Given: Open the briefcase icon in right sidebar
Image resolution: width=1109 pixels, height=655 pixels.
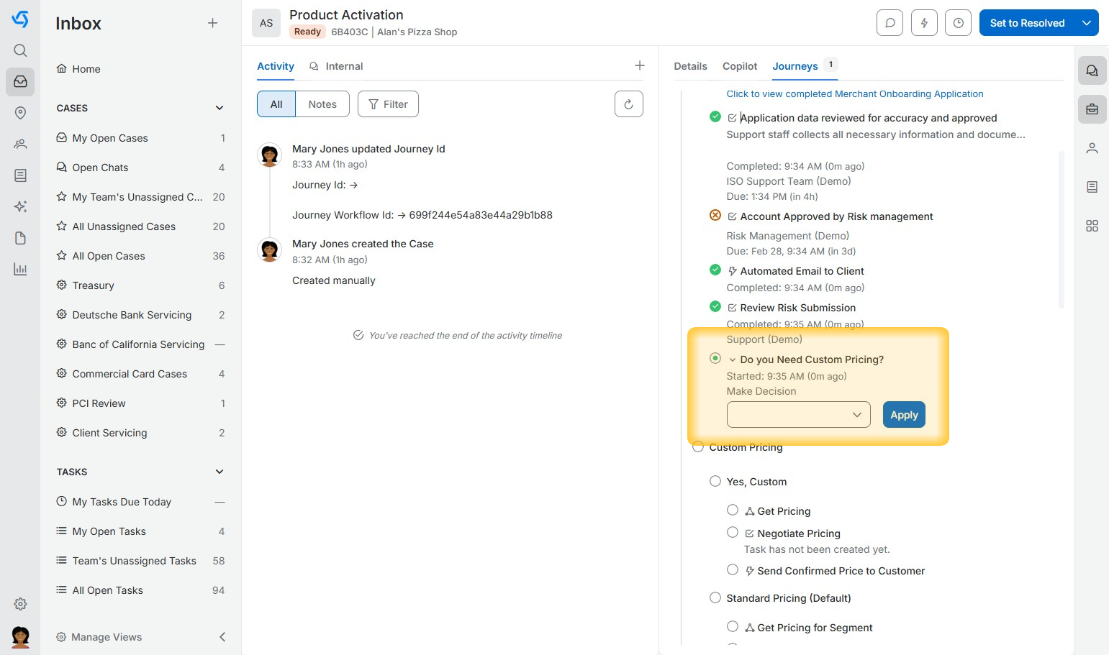Looking at the screenshot, I should coord(1092,109).
